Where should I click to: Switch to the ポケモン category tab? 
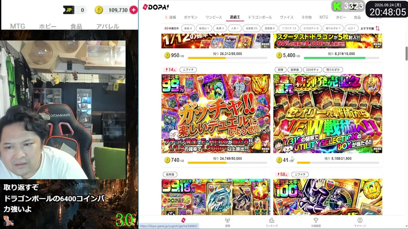(191, 17)
